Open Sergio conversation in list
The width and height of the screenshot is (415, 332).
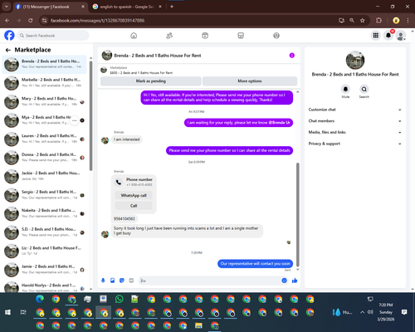pos(44,195)
